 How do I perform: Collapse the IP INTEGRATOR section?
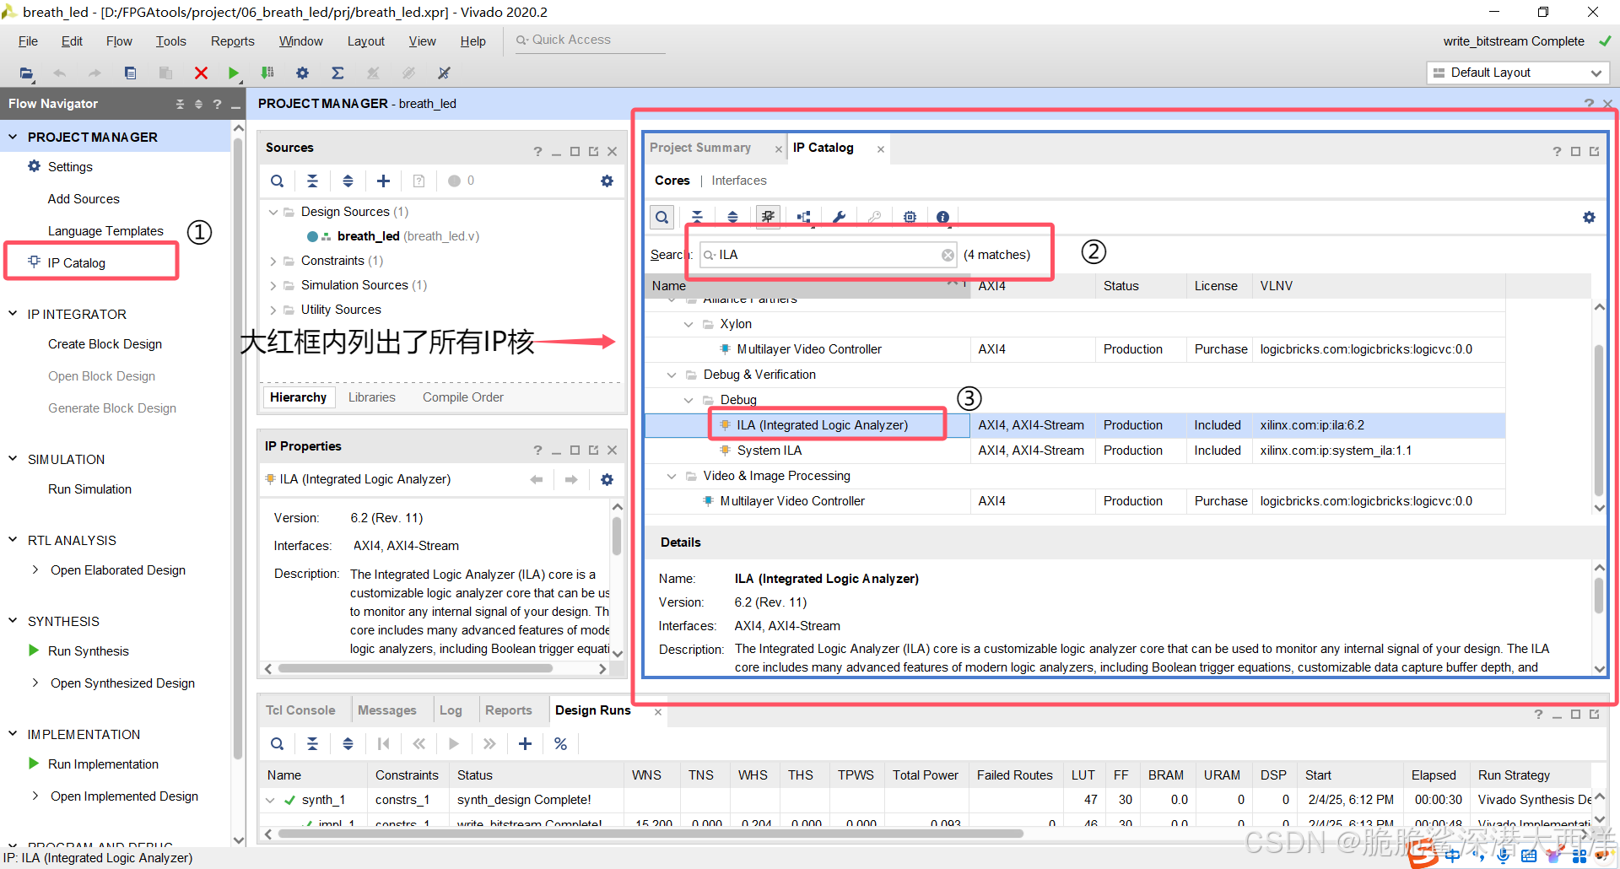13,314
